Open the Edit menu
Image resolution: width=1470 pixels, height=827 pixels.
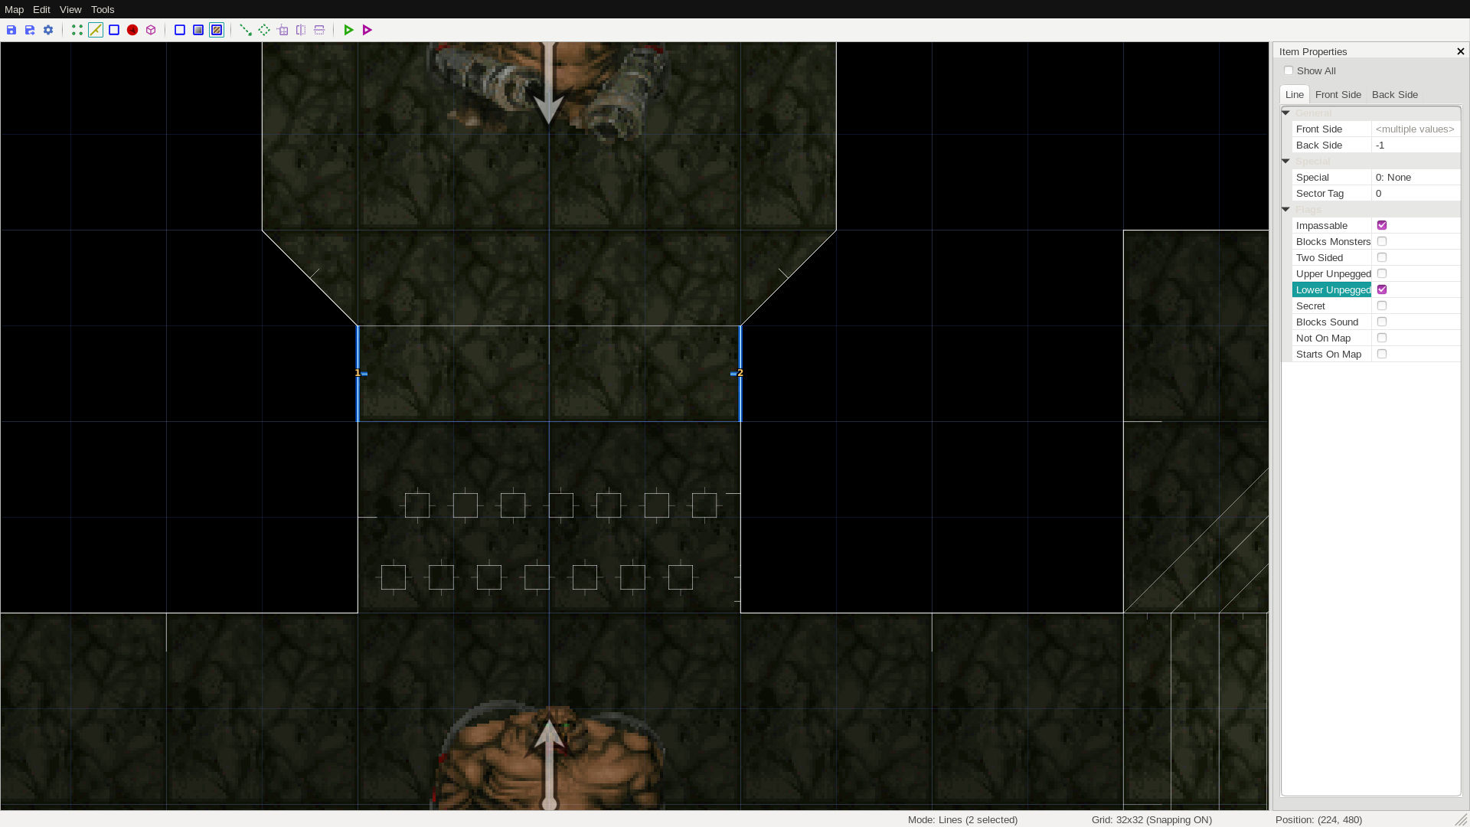point(41,9)
